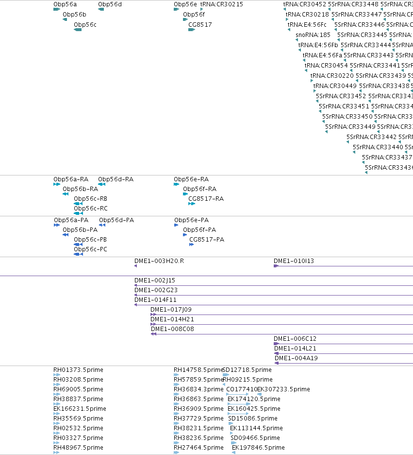This screenshot has width=413, height=455.
Task: Click the 5SrRNA:CR33449 label
Action: (x=350, y=126)
